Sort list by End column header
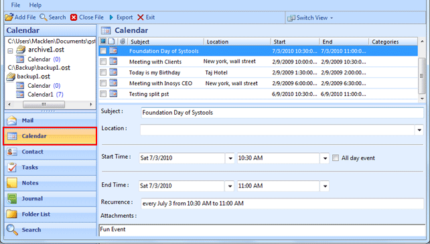 coord(344,42)
